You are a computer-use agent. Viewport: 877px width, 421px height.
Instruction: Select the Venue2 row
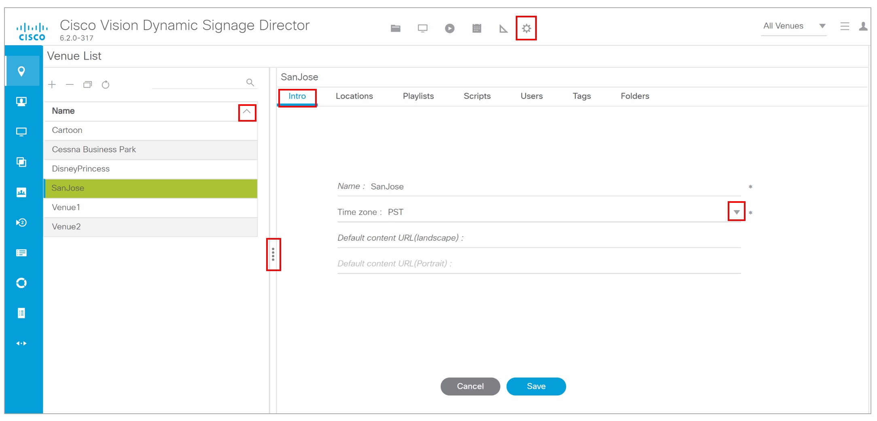point(150,227)
